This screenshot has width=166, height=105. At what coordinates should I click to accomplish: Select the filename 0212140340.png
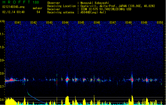[x=13, y=7]
